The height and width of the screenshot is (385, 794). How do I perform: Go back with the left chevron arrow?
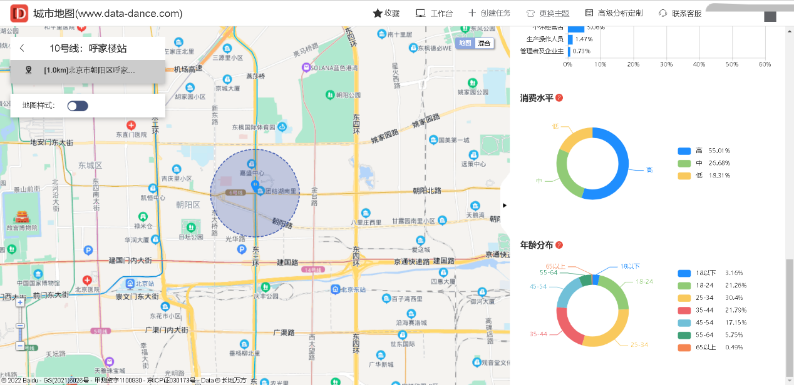(22, 48)
